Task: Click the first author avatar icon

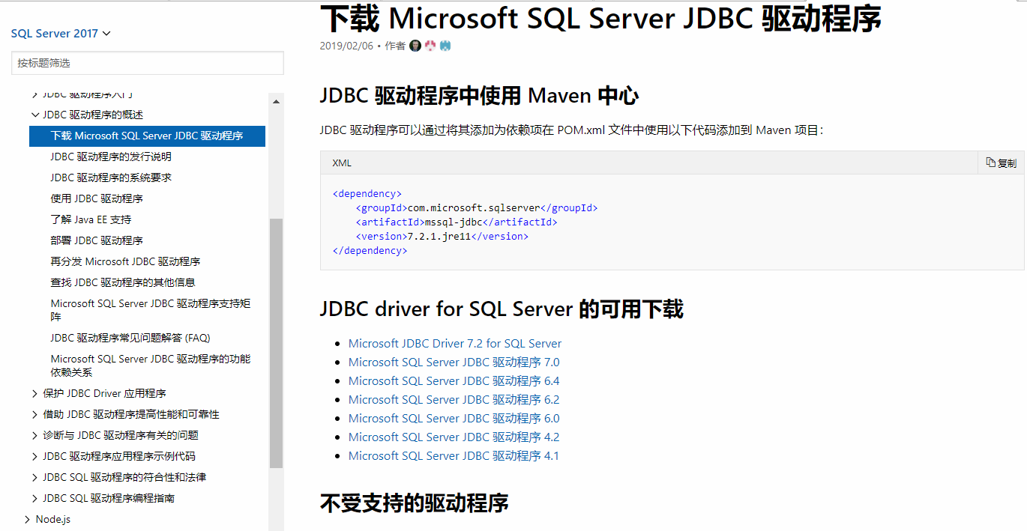Action: (415, 46)
